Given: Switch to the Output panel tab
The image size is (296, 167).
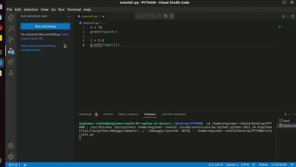Looking at the screenshot, I should click(108, 115).
